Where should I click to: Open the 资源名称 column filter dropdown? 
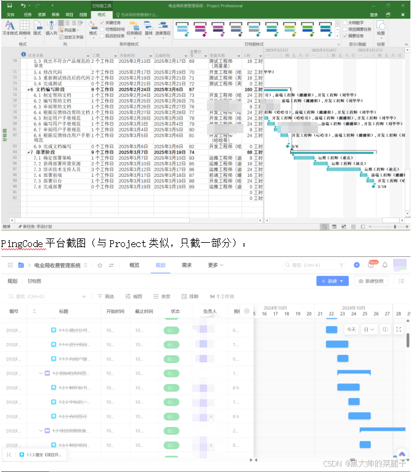pyautogui.click(x=238, y=56)
